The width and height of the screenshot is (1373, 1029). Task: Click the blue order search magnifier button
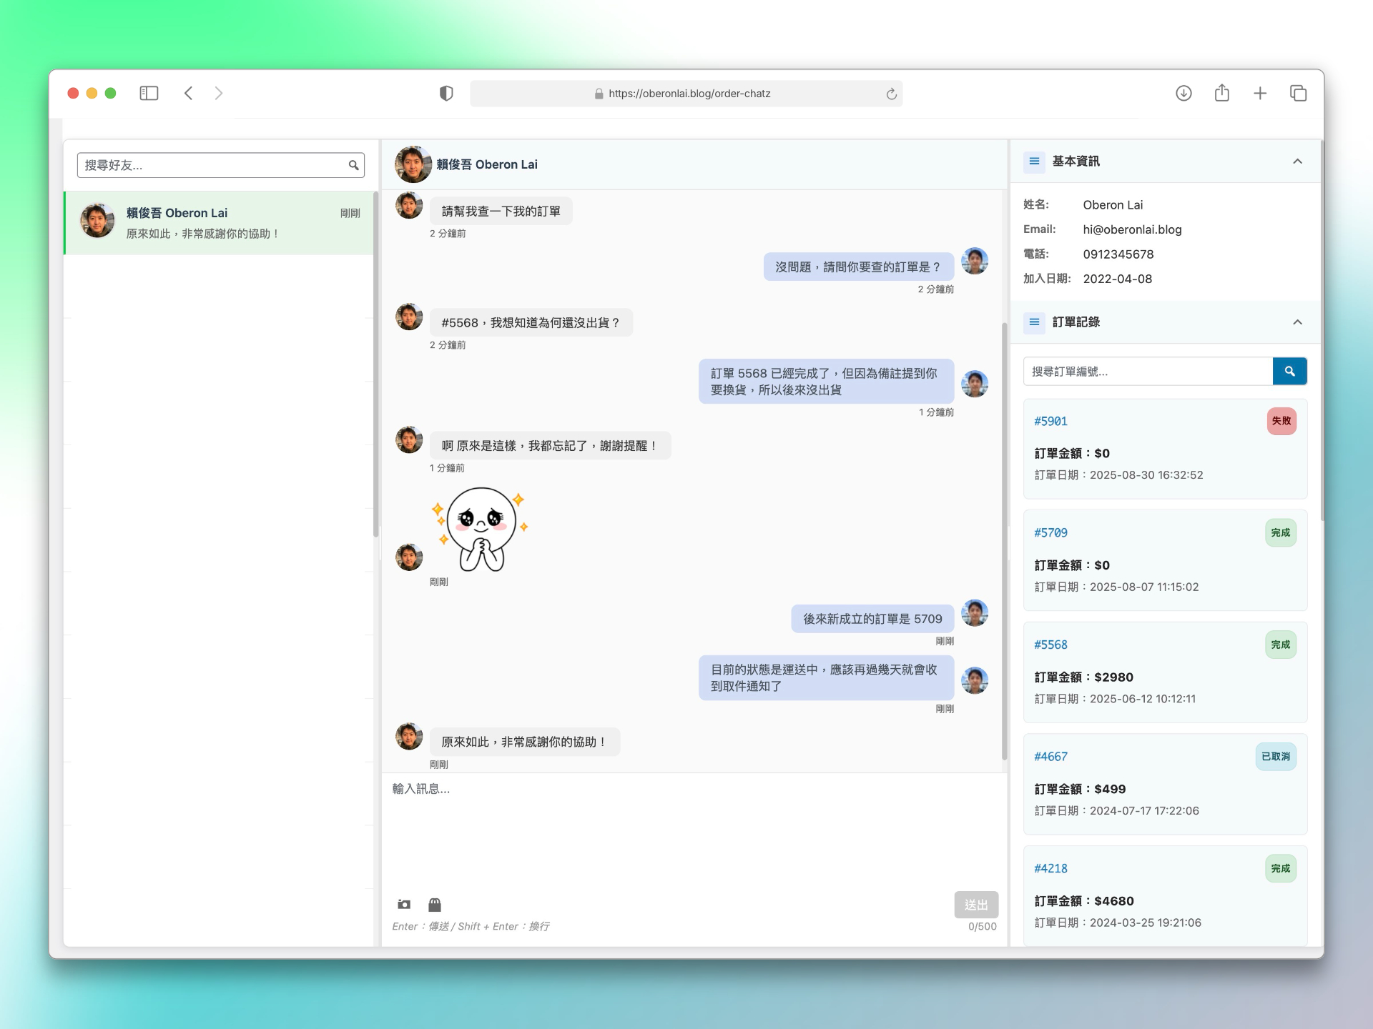coord(1289,372)
